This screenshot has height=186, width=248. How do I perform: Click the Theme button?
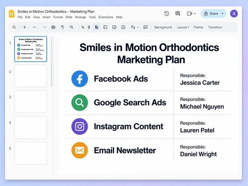[198, 27]
